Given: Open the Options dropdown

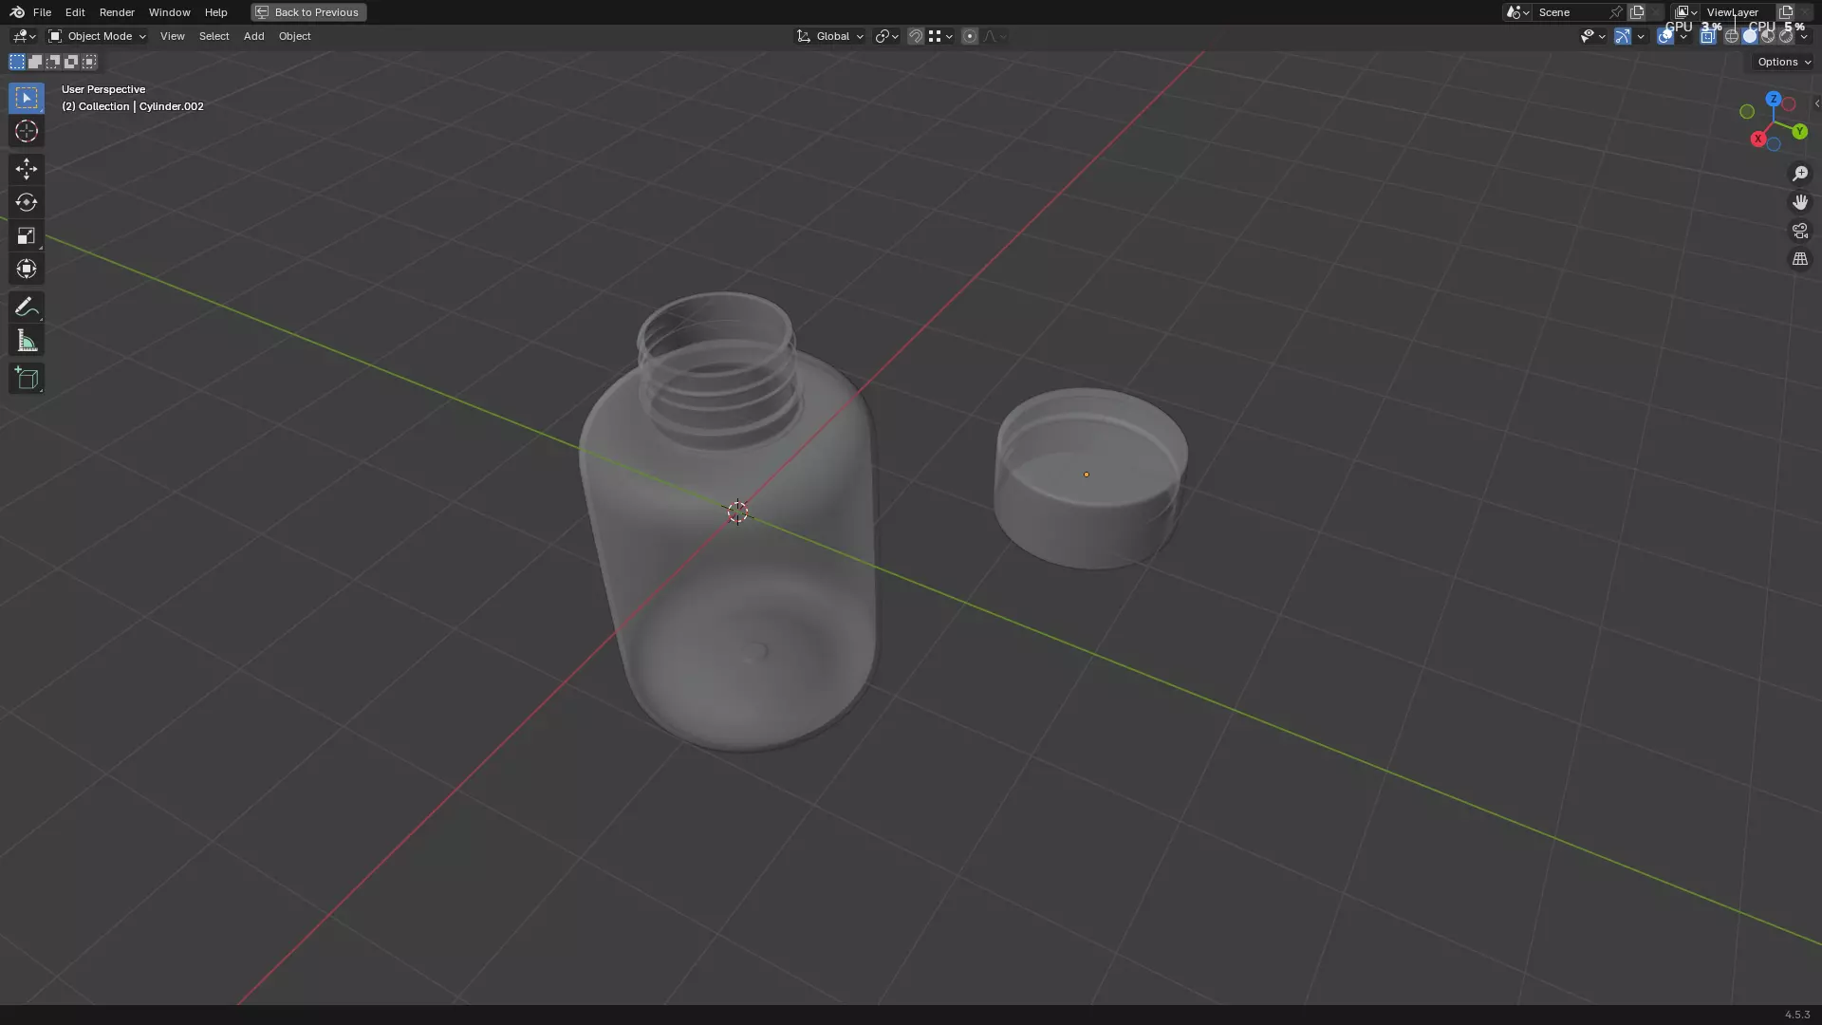Looking at the screenshot, I should pyautogui.click(x=1783, y=62).
